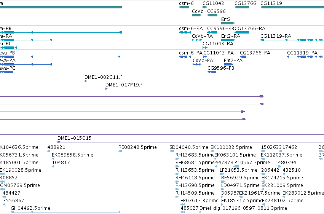This screenshot has width=324, height=214.
Task: Select the Ent2-RA transcript label
Action: pyautogui.click(x=231, y=36)
